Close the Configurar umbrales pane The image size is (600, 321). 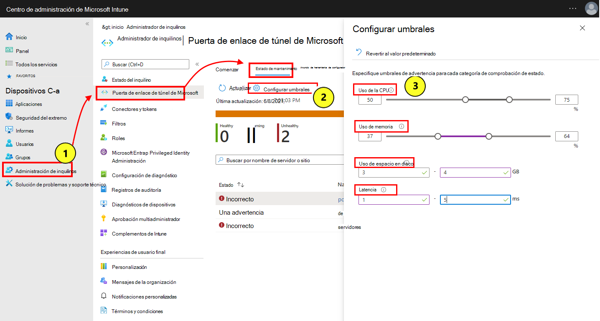coord(582,28)
